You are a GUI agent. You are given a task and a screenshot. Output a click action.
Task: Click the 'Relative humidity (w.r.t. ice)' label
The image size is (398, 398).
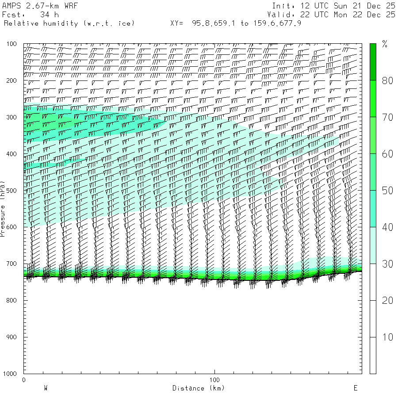pos(69,23)
